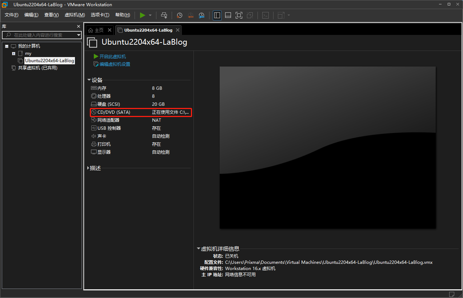Image resolution: width=463 pixels, height=298 pixels.
Task: Select 共享虚拟机 (已弃用) in the tree
Action: tap(38, 68)
